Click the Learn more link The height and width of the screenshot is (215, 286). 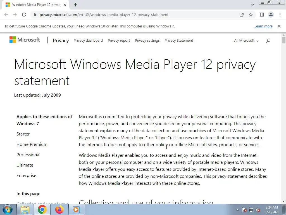click(x=263, y=26)
